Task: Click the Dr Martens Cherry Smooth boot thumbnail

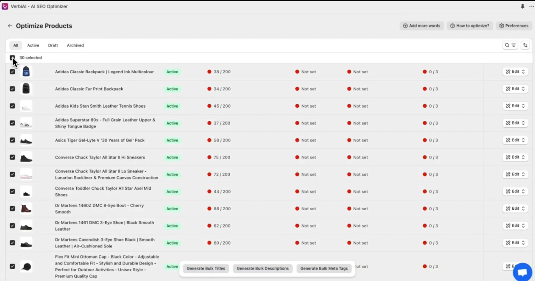Action: point(26,209)
